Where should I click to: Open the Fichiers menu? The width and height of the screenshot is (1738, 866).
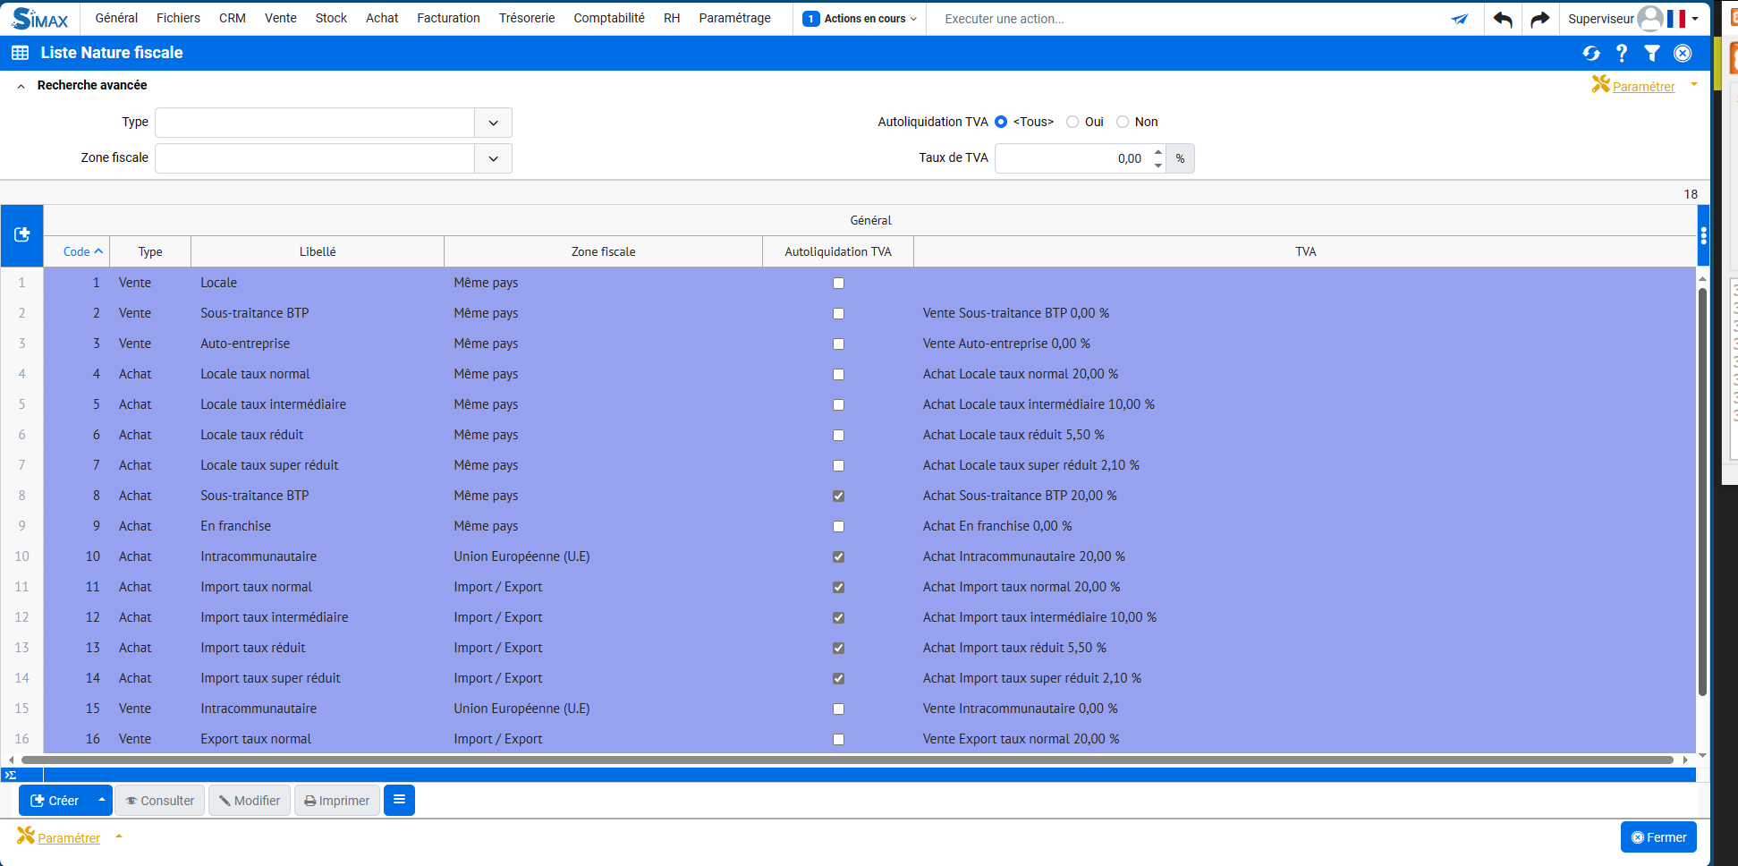[x=178, y=18]
